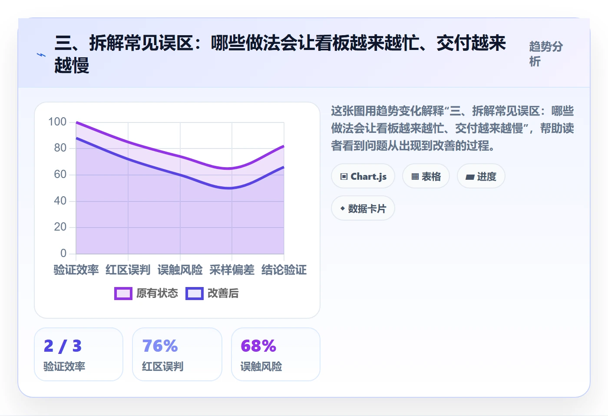This screenshot has height=416, width=608.
Task: Open the 68% 误触风险 card
Action: click(x=276, y=354)
